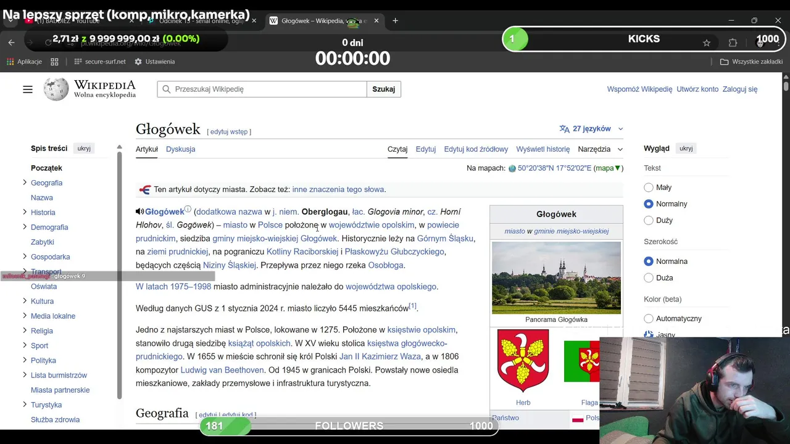
Task: Expand the Kultura contents entry
Action: click(25, 301)
